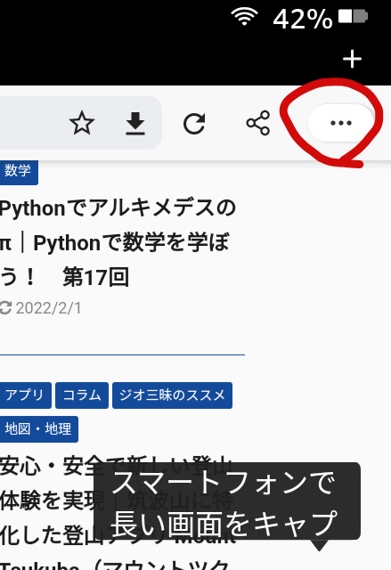Tap the スマートフォンで長い画面をキャプ tooltip
This screenshot has height=570, width=391.
[x=227, y=501]
